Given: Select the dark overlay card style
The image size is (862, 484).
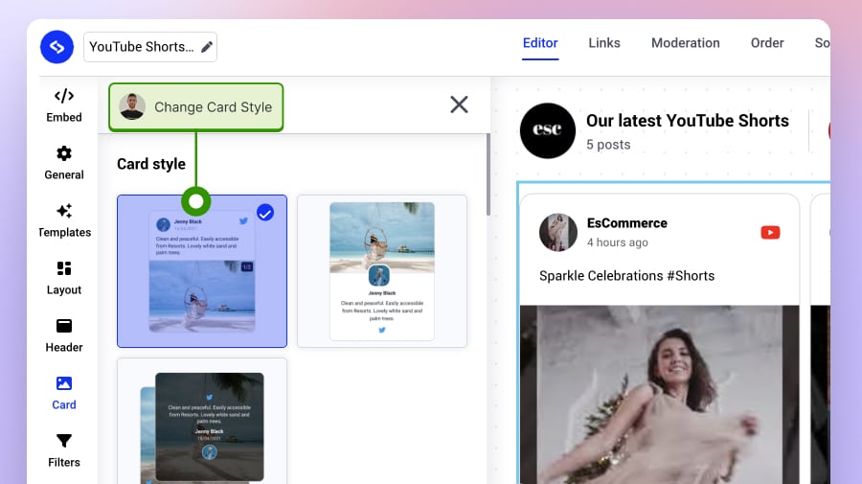Looking at the screenshot, I should (202, 422).
